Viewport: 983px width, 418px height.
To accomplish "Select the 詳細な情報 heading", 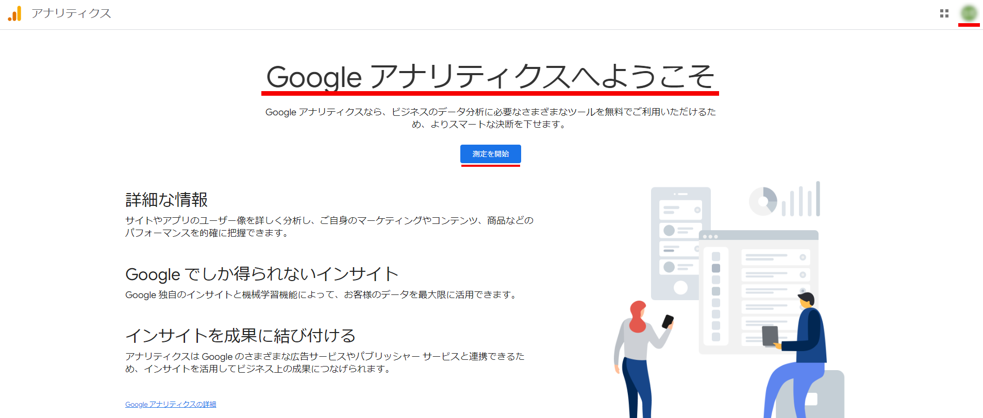I will (166, 199).
